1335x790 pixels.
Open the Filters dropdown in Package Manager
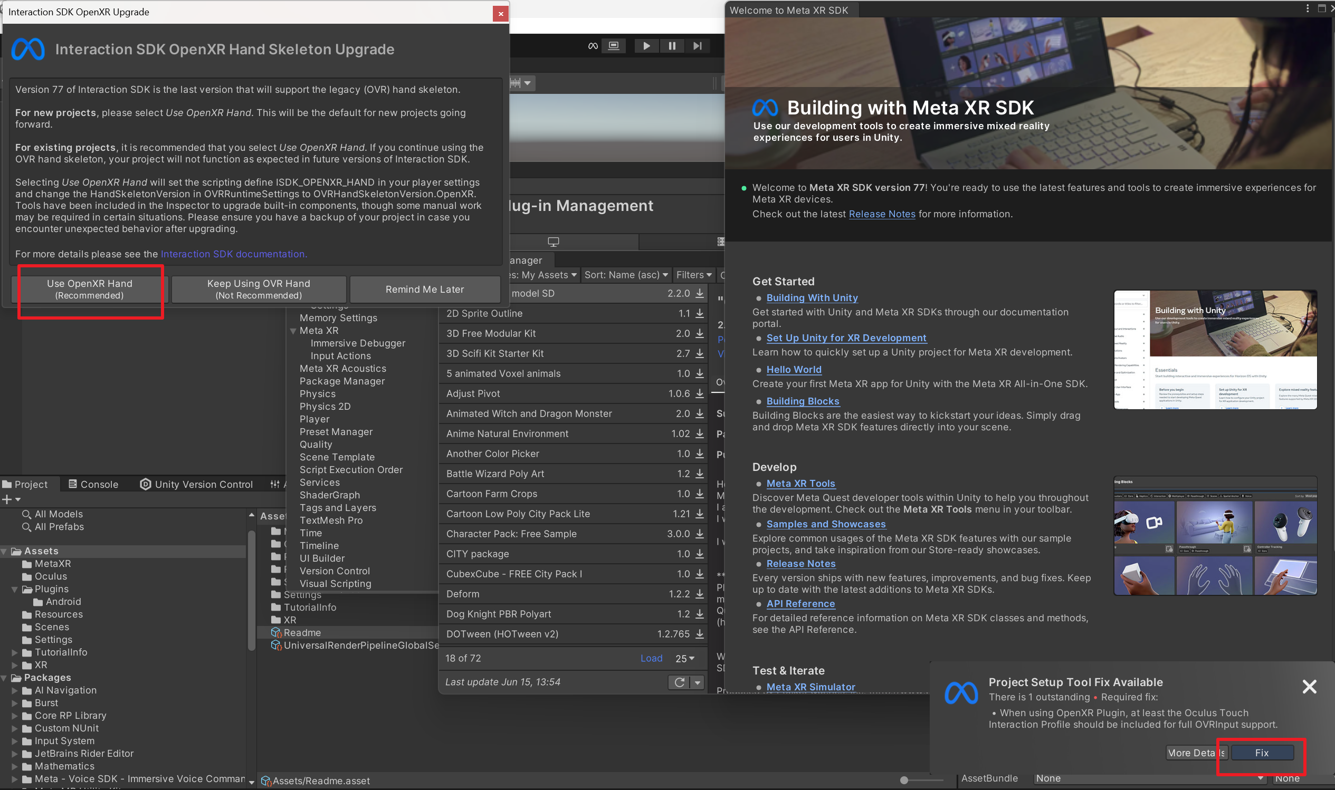tap(693, 275)
